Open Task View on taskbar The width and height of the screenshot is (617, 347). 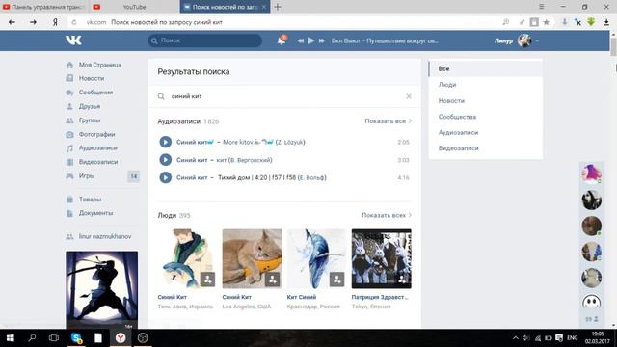[54, 338]
